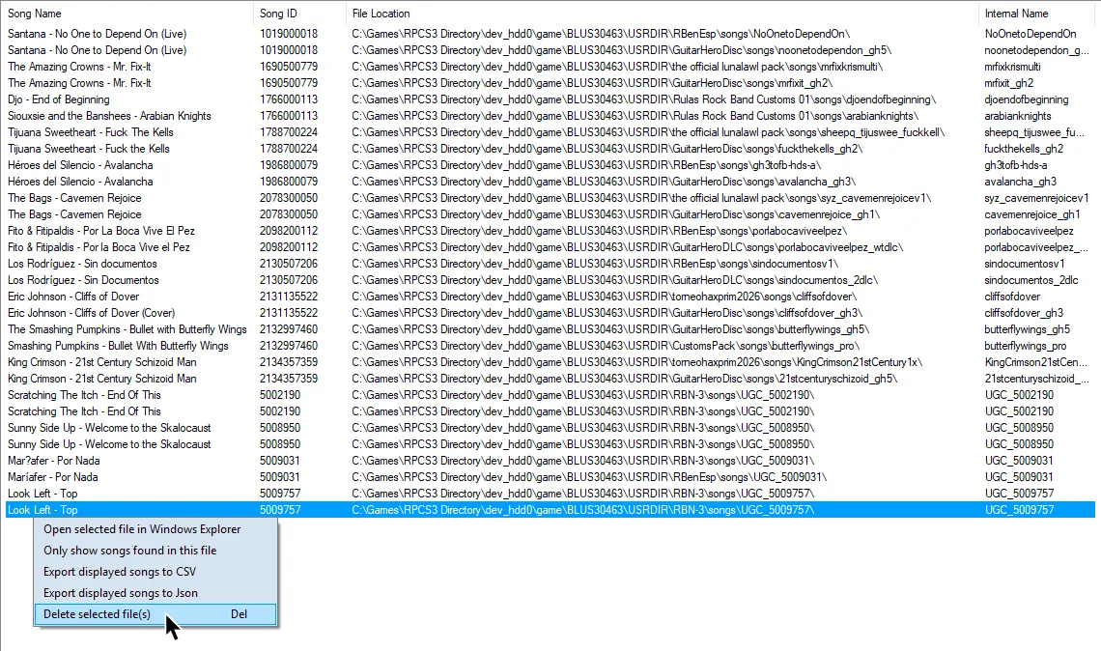Sort by the Song ID column header

299,14
